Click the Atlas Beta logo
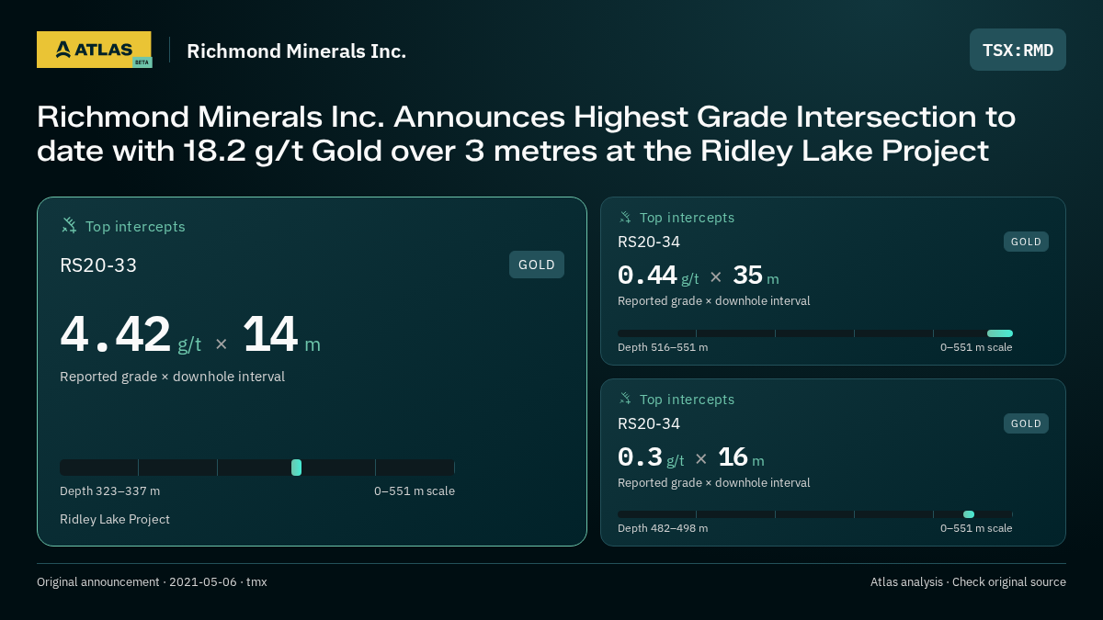 (94, 50)
